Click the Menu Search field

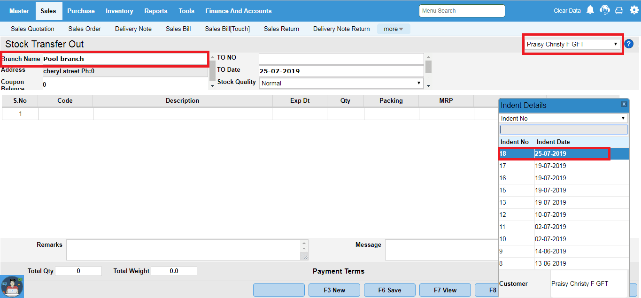point(462,11)
